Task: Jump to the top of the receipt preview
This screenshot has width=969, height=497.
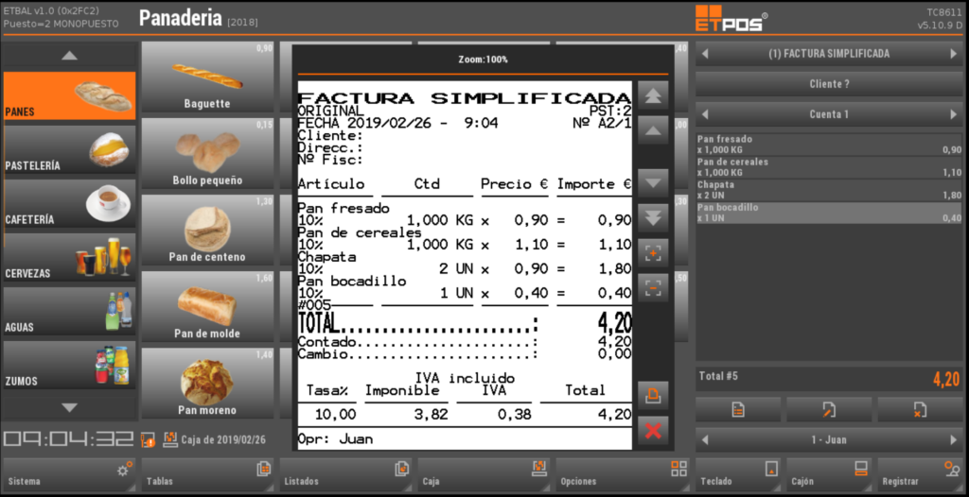Action: pos(653,95)
